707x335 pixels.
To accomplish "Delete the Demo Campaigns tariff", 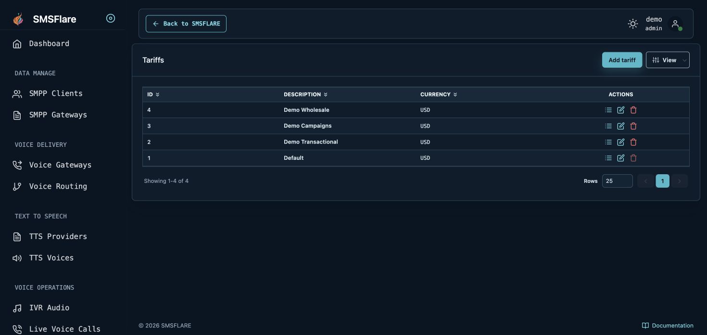I will (633, 126).
